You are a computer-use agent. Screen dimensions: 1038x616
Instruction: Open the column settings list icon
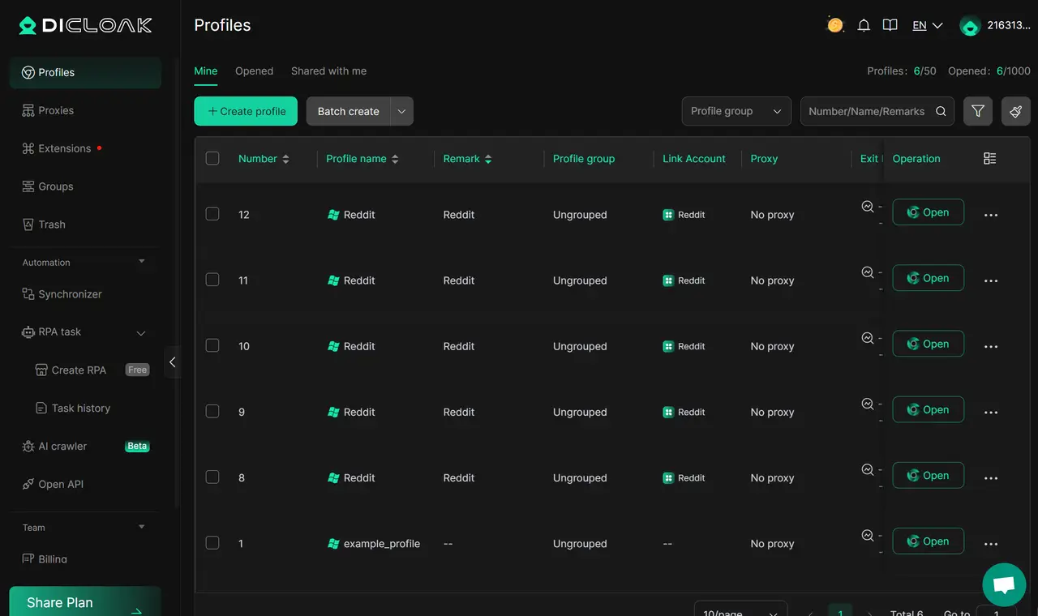[x=989, y=159]
